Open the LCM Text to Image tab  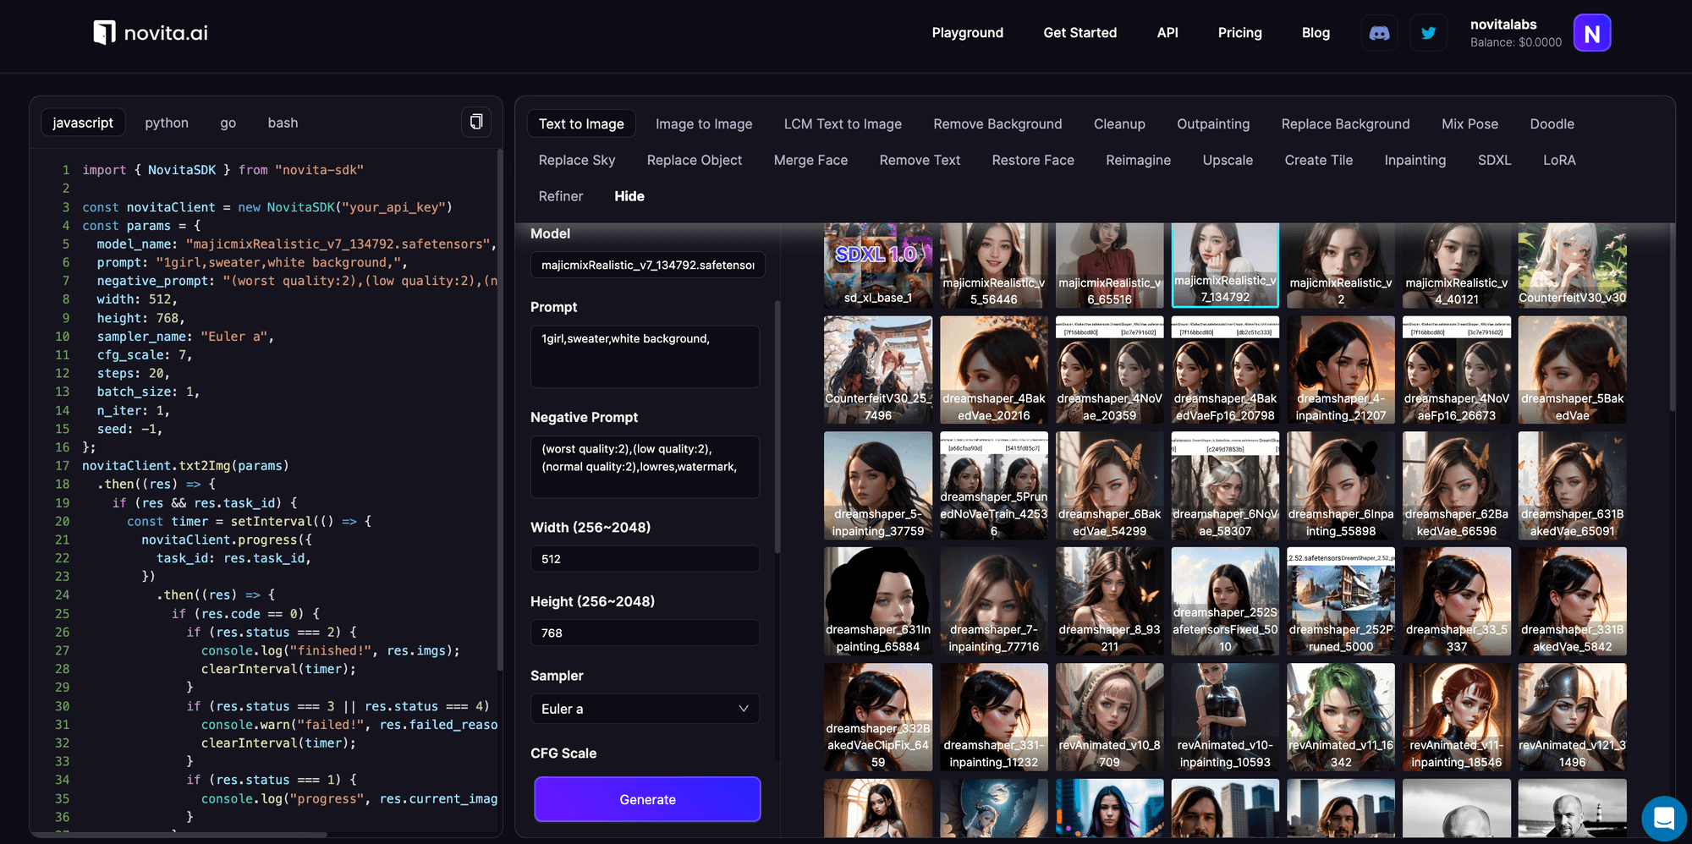(x=843, y=124)
